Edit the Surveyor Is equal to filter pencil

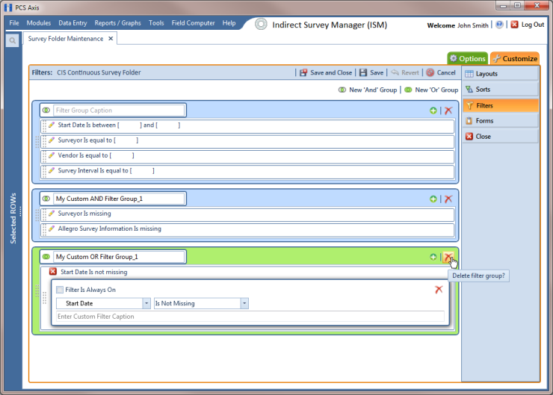point(52,140)
